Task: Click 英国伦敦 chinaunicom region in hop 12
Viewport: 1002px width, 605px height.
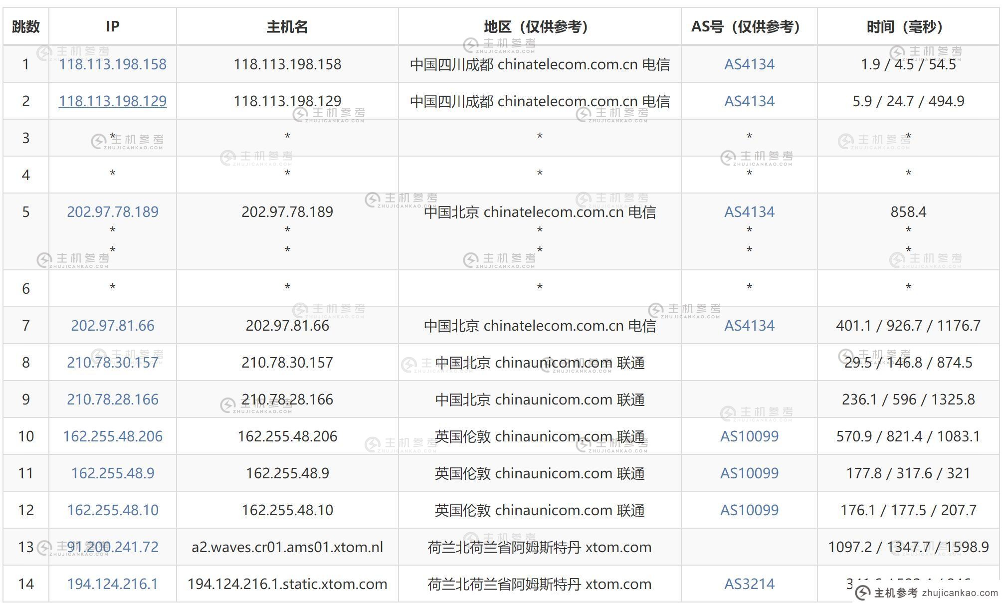Action: tap(540, 510)
